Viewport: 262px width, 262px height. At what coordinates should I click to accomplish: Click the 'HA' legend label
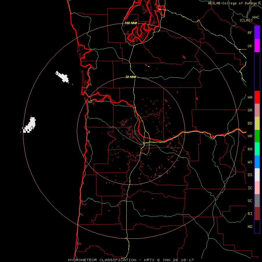[250, 98]
